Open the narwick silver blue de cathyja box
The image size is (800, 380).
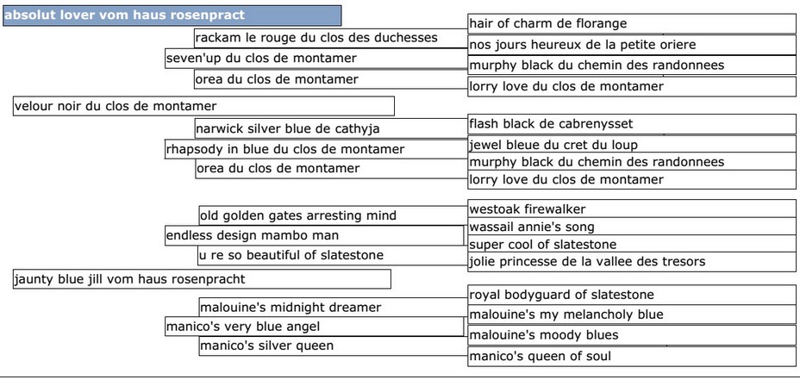tap(332, 128)
